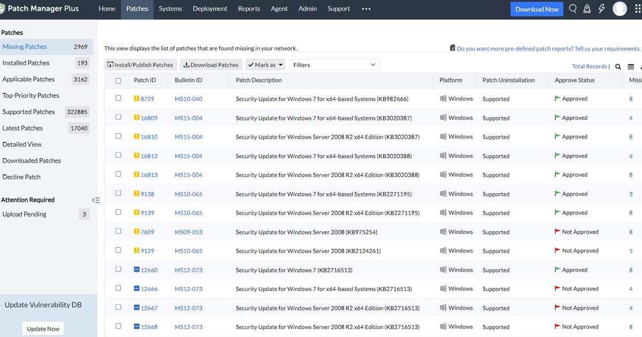Click the green flag for patch 16813
This screenshot has width=642, height=337.
click(x=557, y=174)
